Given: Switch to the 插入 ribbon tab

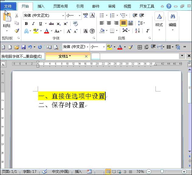Looking at the screenshot, I should pyautogui.click(x=41, y=6).
